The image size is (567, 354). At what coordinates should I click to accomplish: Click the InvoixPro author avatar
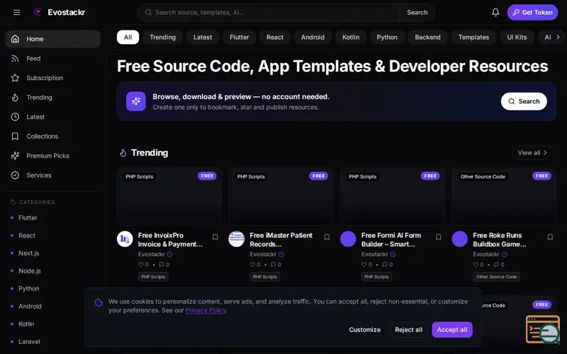coord(125,239)
